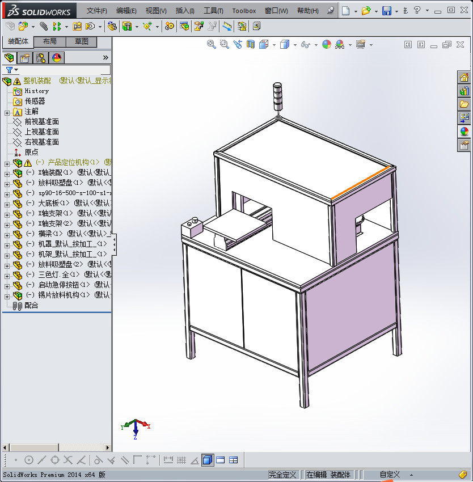Open the DisplayManager tab
The width and height of the screenshot is (473, 482).
pos(57,58)
